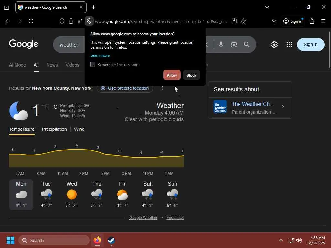Switch temperature units to °F
331x248 pixels.
click(x=45, y=107)
